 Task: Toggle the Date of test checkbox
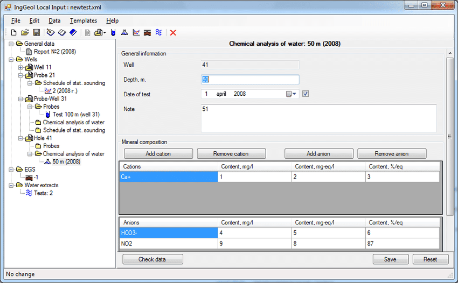(x=306, y=94)
